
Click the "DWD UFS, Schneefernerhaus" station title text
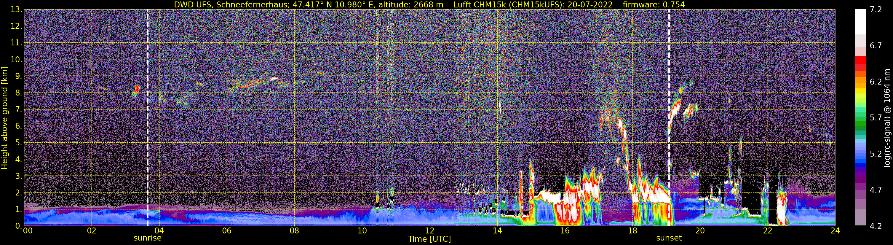231,4
